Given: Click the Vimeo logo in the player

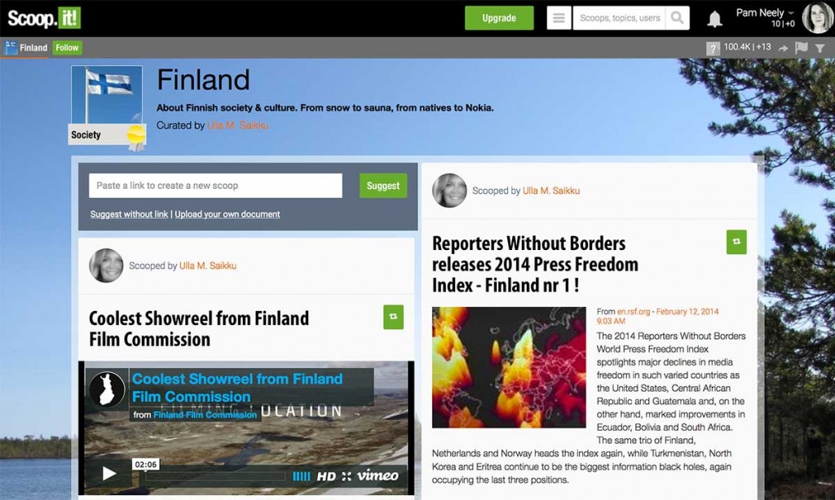Looking at the screenshot, I should coord(378,476).
